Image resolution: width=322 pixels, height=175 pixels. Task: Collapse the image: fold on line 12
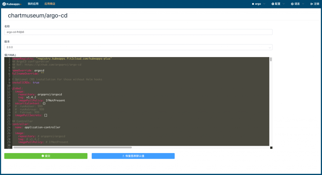click(11, 92)
